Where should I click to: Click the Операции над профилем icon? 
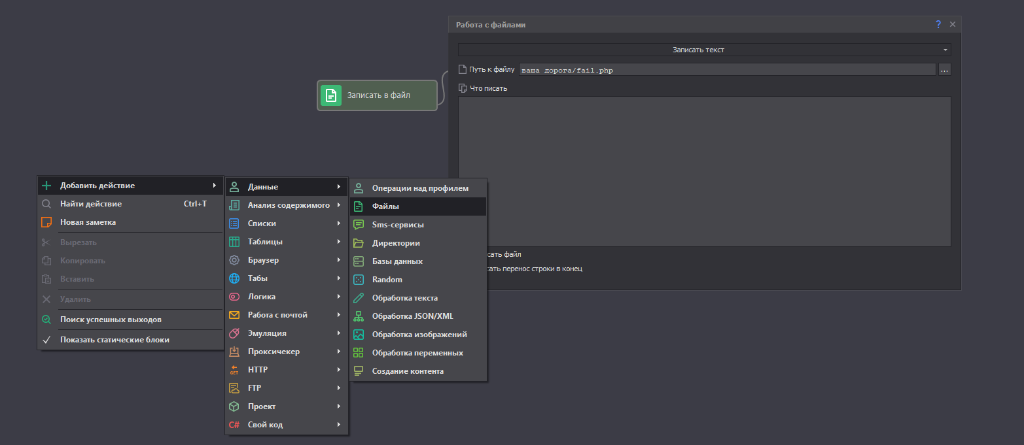click(x=358, y=188)
